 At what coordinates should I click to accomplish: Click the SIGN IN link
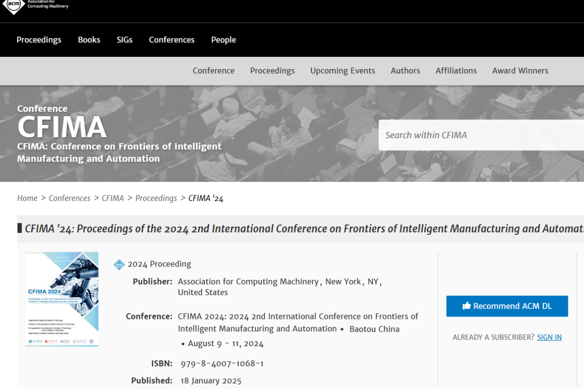click(x=549, y=337)
